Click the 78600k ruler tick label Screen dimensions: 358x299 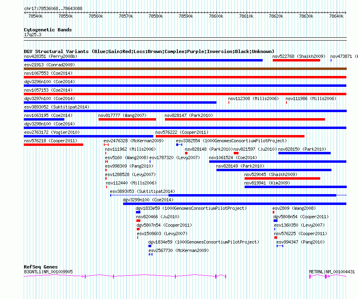tap(216, 16)
